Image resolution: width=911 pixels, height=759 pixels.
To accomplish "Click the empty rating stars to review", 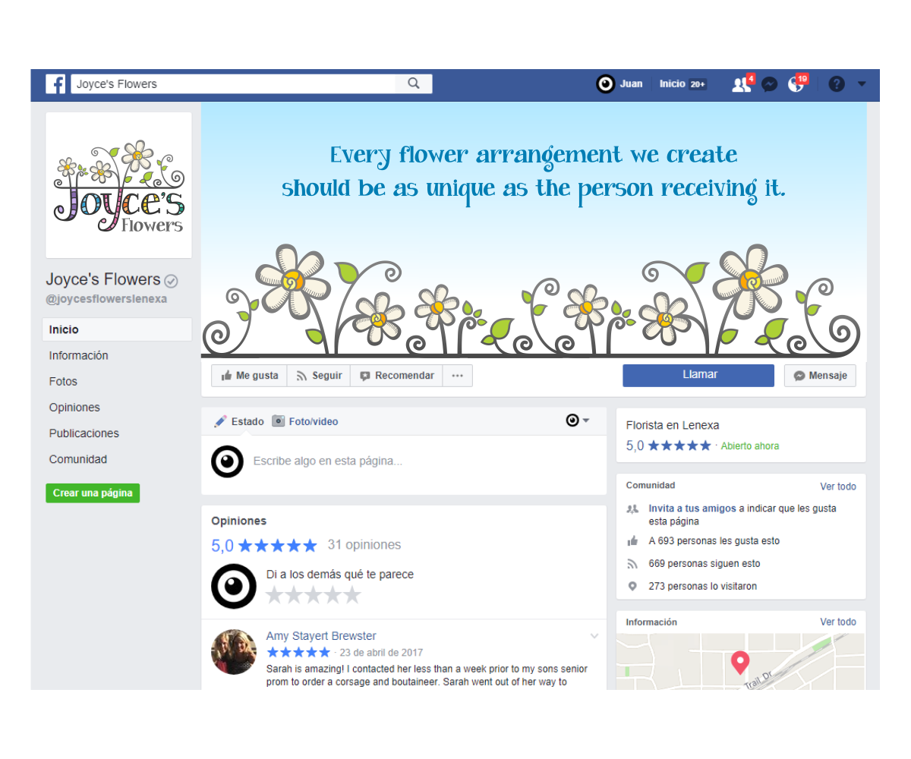I will [314, 595].
